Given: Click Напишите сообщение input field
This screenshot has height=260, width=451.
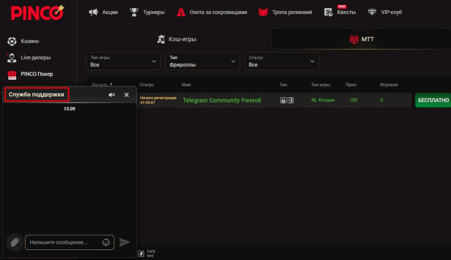Looking at the screenshot, I should tap(70, 242).
